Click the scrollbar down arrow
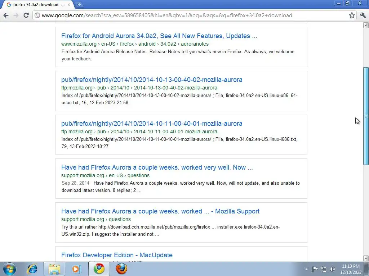The height and width of the screenshot is (276, 369). pyautogui.click(x=366, y=258)
